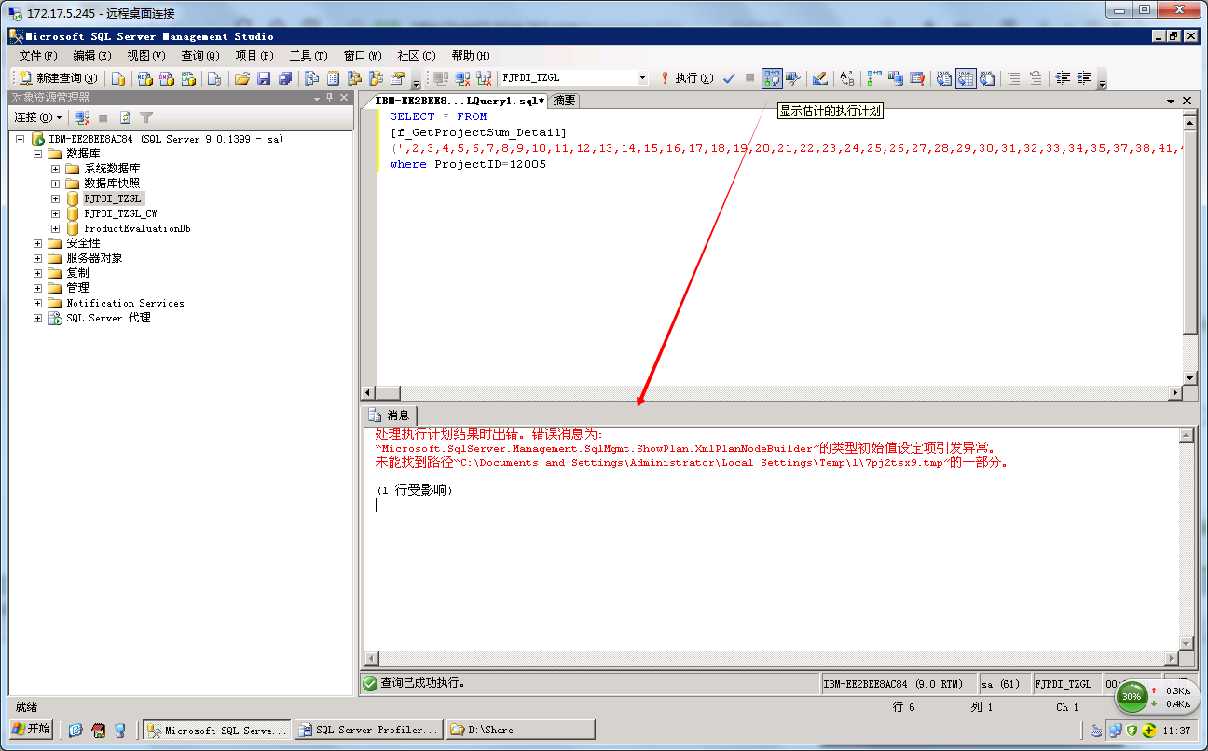The height and width of the screenshot is (751, 1208).
Task: Click the New Query (新建查询) button
Action: pyautogui.click(x=58, y=78)
